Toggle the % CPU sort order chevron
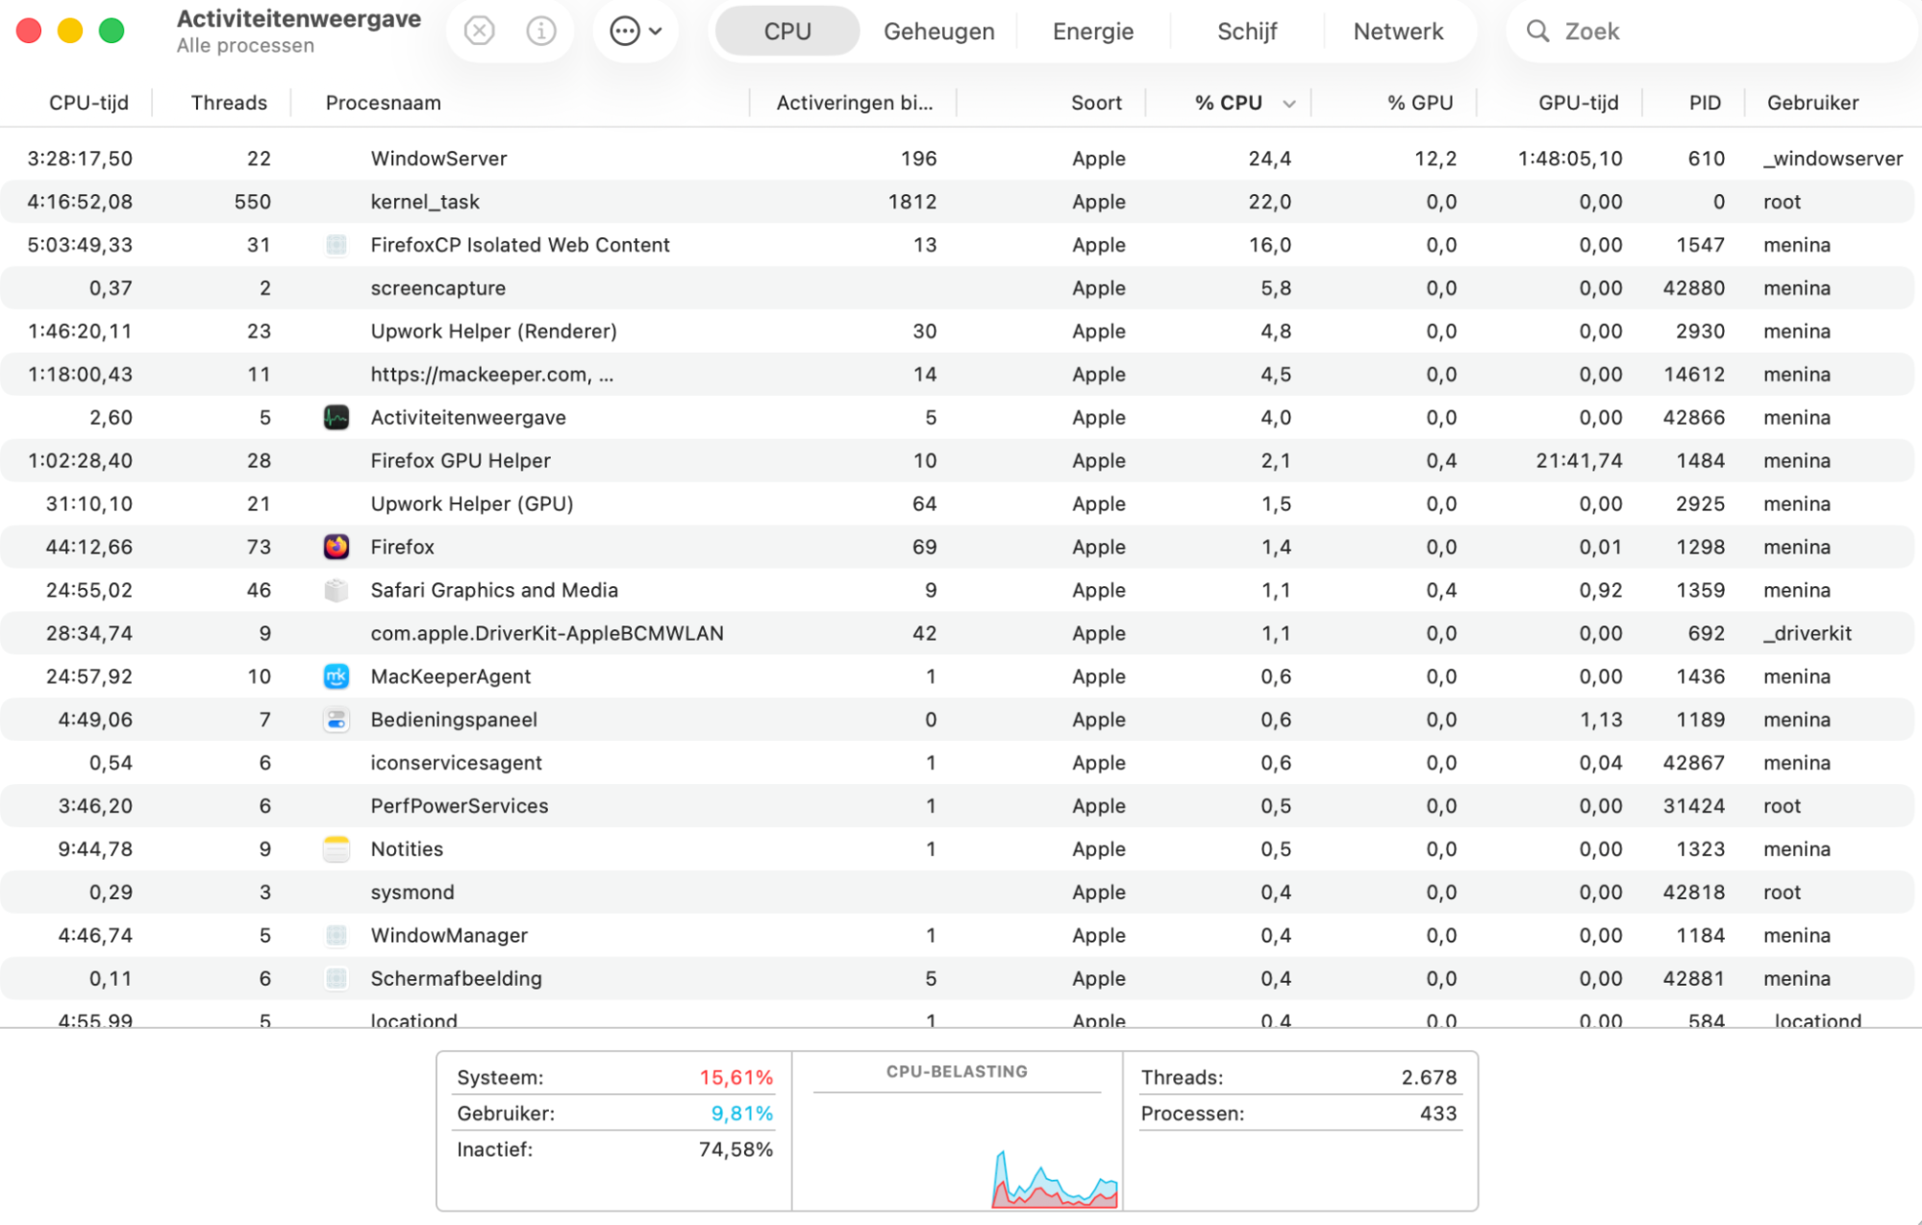 coord(1288,104)
